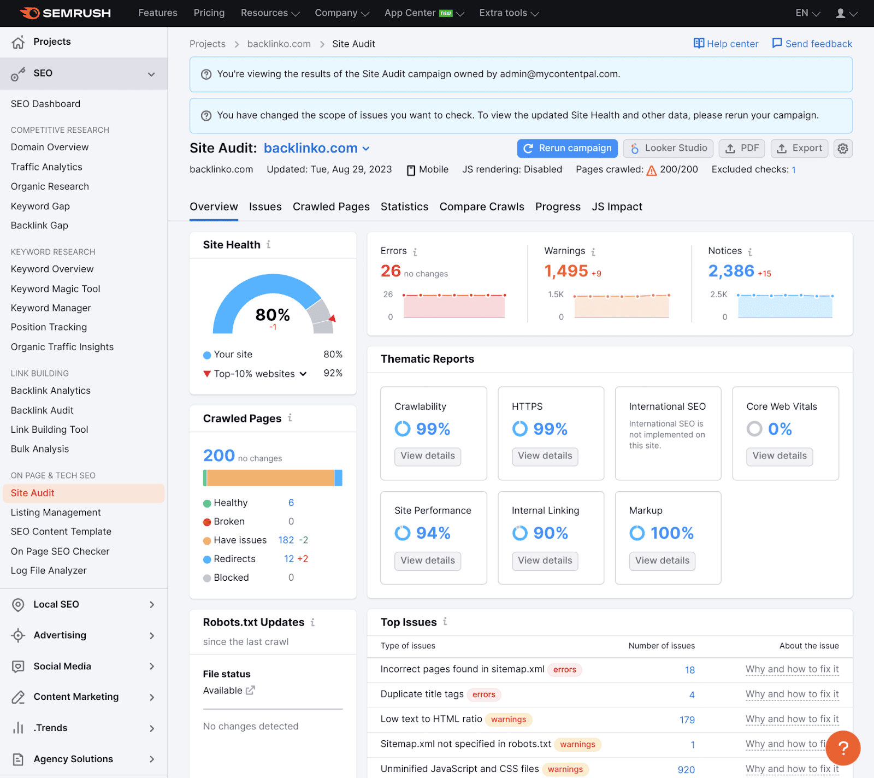
Task: Switch to the Compare Crawls tab
Action: pyautogui.click(x=482, y=207)
